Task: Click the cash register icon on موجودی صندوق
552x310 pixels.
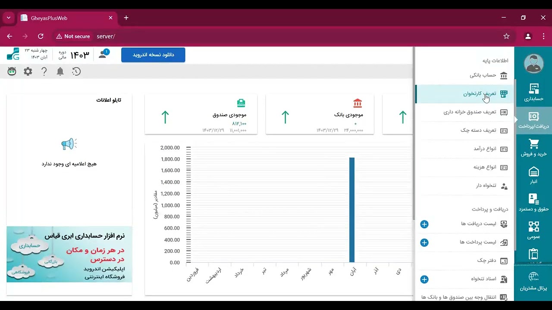Action: 241,103
